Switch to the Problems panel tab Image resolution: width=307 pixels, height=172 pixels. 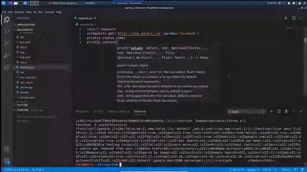click(x=82, y=111)
